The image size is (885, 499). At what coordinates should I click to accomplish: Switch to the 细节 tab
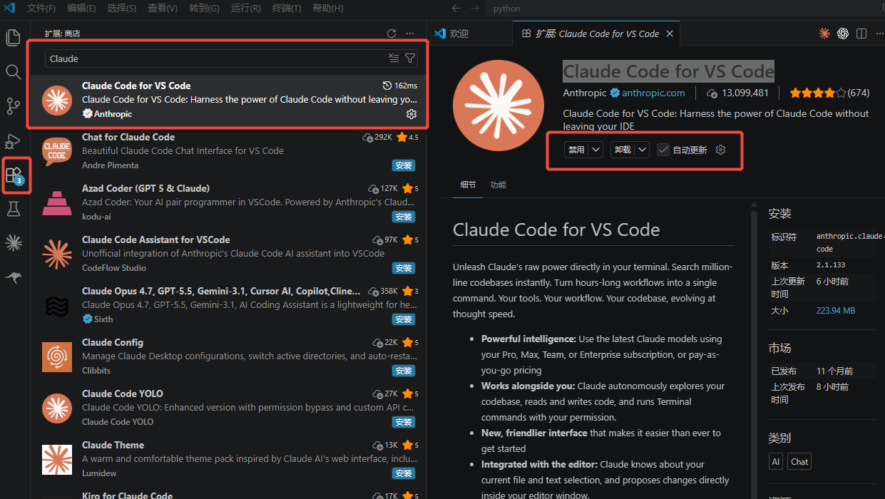468,185
